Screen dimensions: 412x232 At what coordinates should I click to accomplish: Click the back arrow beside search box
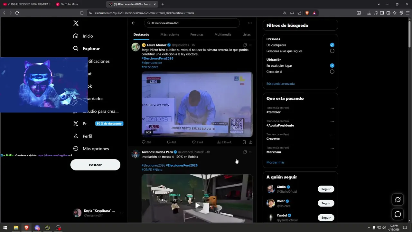coord(134,23)
